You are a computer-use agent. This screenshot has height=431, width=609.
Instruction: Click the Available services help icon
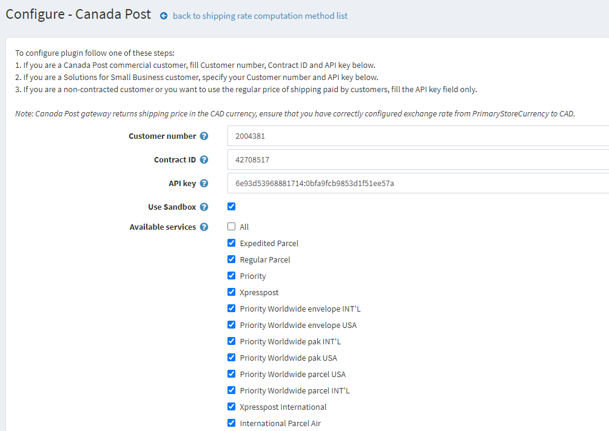(x=204, y=227)
